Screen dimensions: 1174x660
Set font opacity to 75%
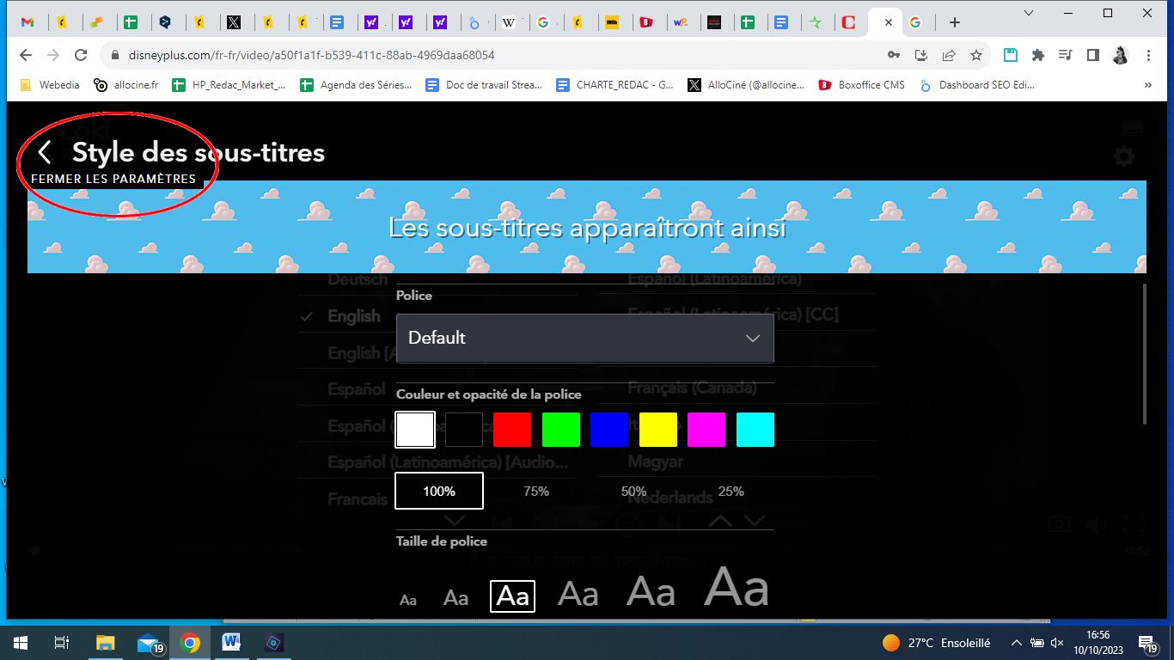[536, 491]
